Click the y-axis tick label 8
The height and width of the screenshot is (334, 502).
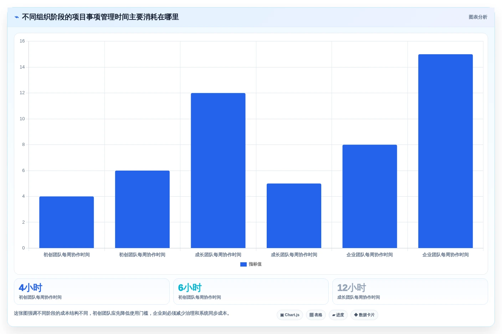pyautogui.click(x=24, y=145)
